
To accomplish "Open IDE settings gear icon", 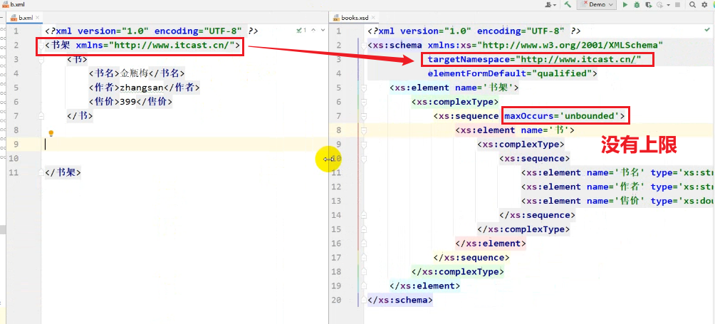I will tap(703, 4).
